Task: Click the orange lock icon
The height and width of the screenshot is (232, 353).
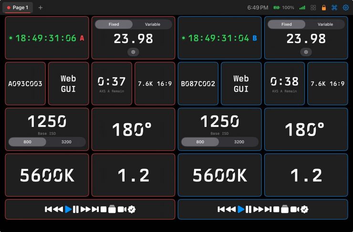Action: (324, 8)
